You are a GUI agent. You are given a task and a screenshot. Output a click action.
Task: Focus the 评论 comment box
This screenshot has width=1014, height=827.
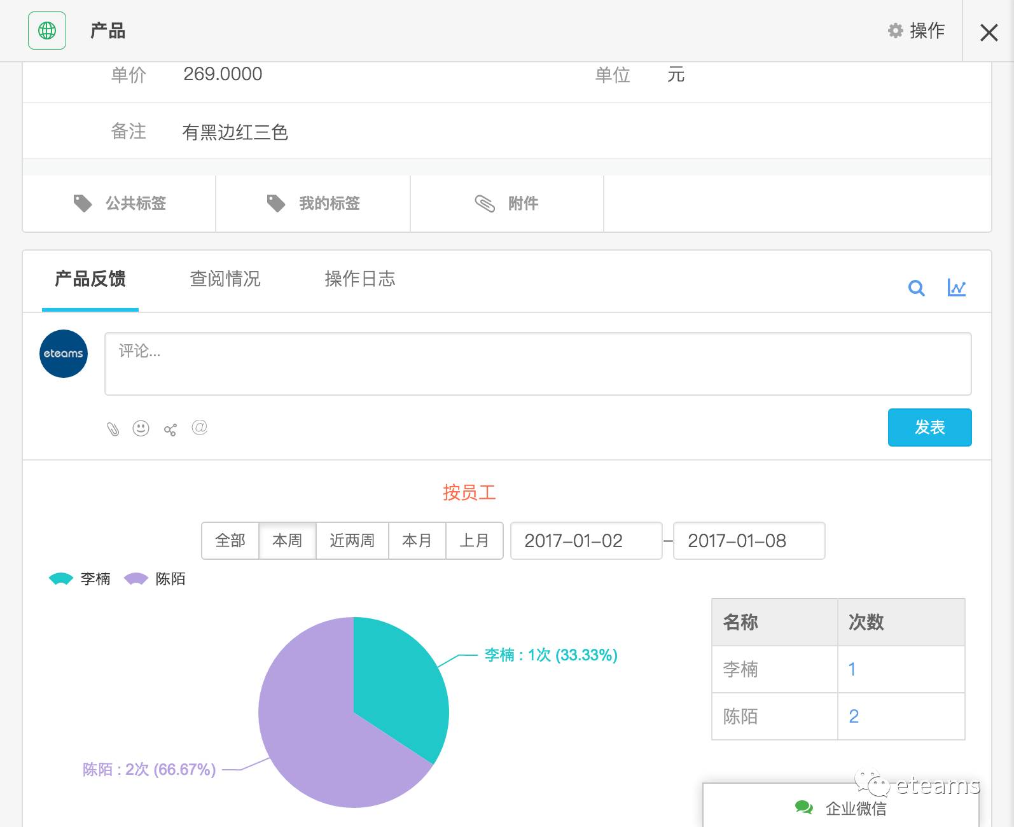[538, 364]
